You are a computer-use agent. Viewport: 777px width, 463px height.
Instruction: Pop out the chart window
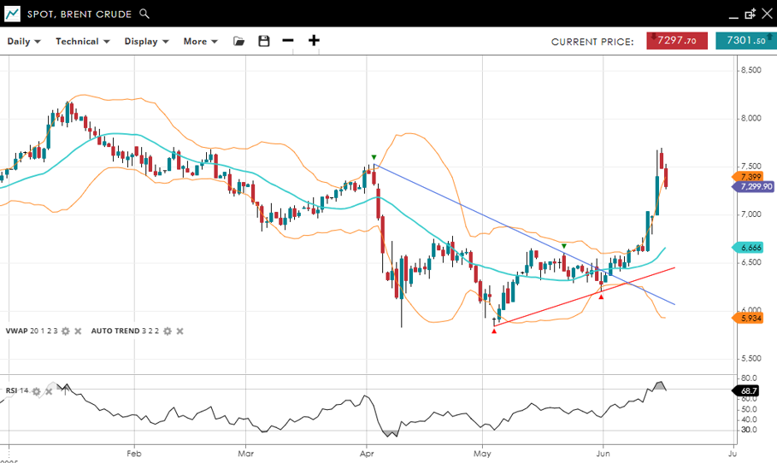coord(750,14)
